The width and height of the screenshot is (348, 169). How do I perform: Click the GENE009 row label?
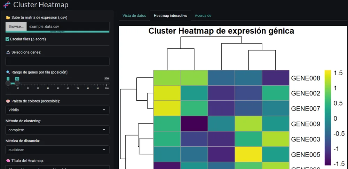(306, 124)
